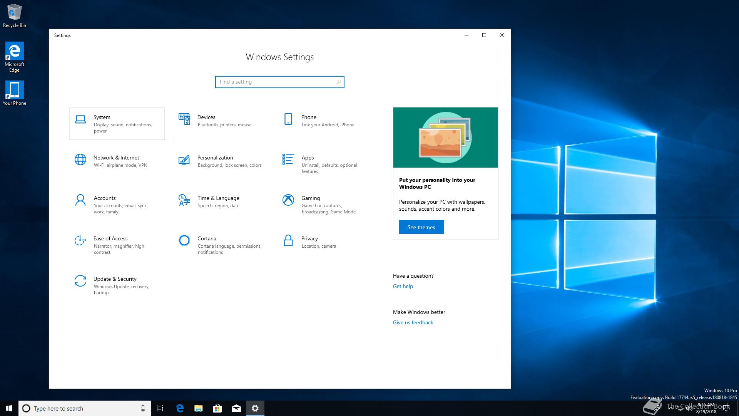Click the search magnifier in Find a setting
Viewport: 739px width, 416px height.
coord(339,82)
